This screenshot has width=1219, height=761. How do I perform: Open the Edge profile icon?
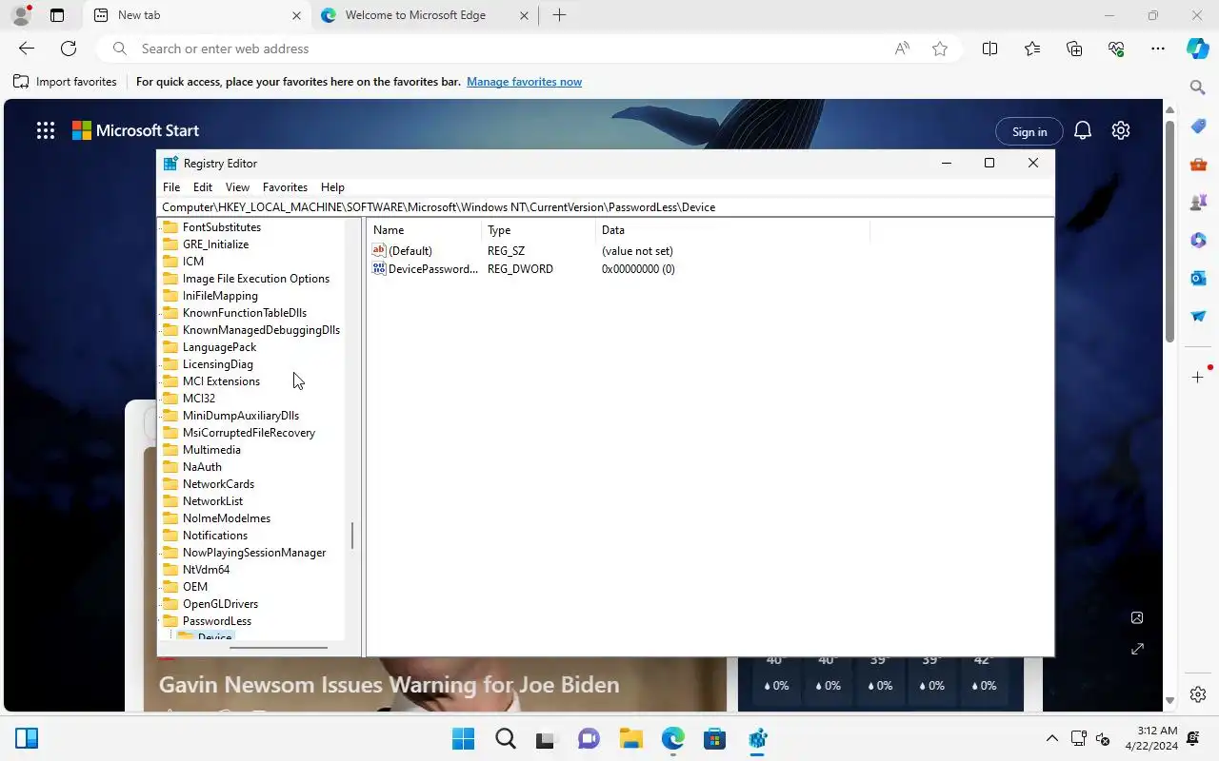coord(20,15)
